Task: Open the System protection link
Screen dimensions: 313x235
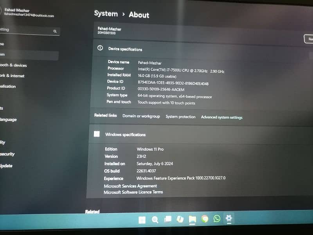Action: coord(180,117)
